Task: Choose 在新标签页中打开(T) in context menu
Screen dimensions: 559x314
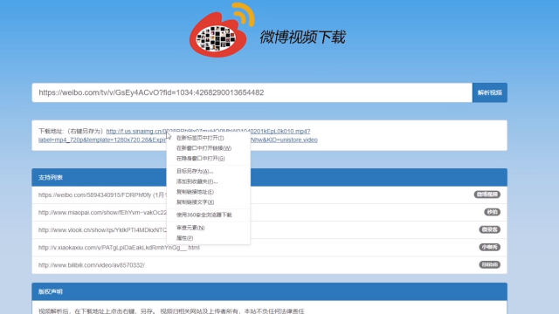Action: (x=208, y=138)
